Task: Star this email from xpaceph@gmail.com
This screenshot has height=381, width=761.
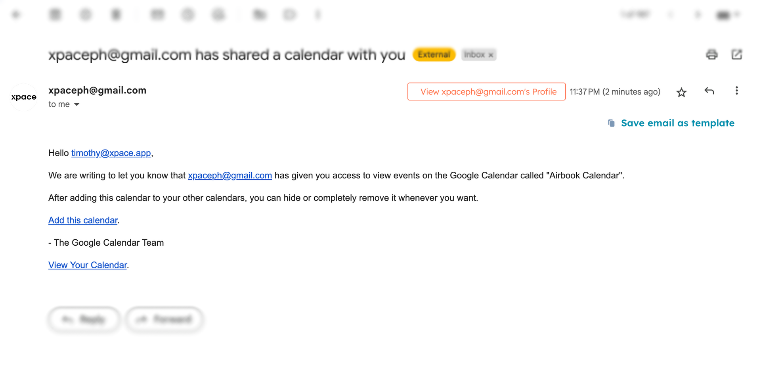Action: [x=681, y=92]
